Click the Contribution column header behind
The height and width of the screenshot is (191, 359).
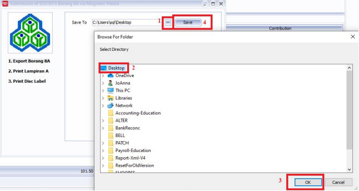click(x=284, y=28)
